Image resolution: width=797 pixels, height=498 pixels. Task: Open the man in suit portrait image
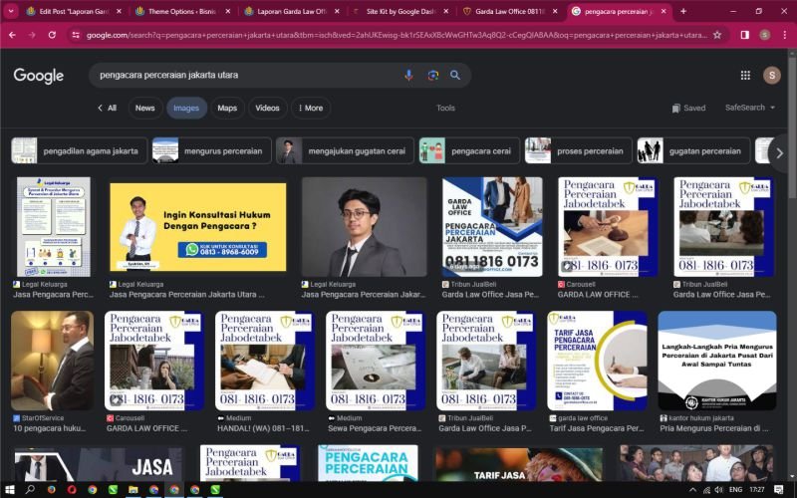(x=364, y=227)
